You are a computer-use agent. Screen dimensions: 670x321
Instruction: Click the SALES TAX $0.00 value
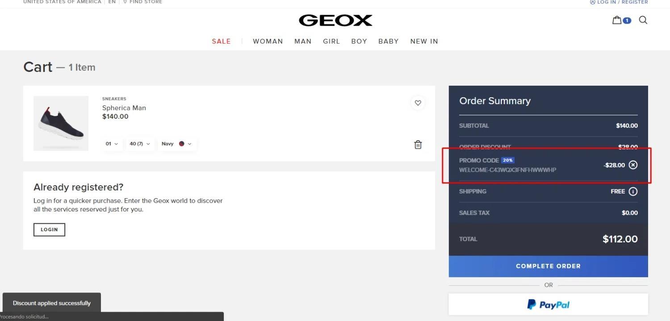tap(630, 213)
